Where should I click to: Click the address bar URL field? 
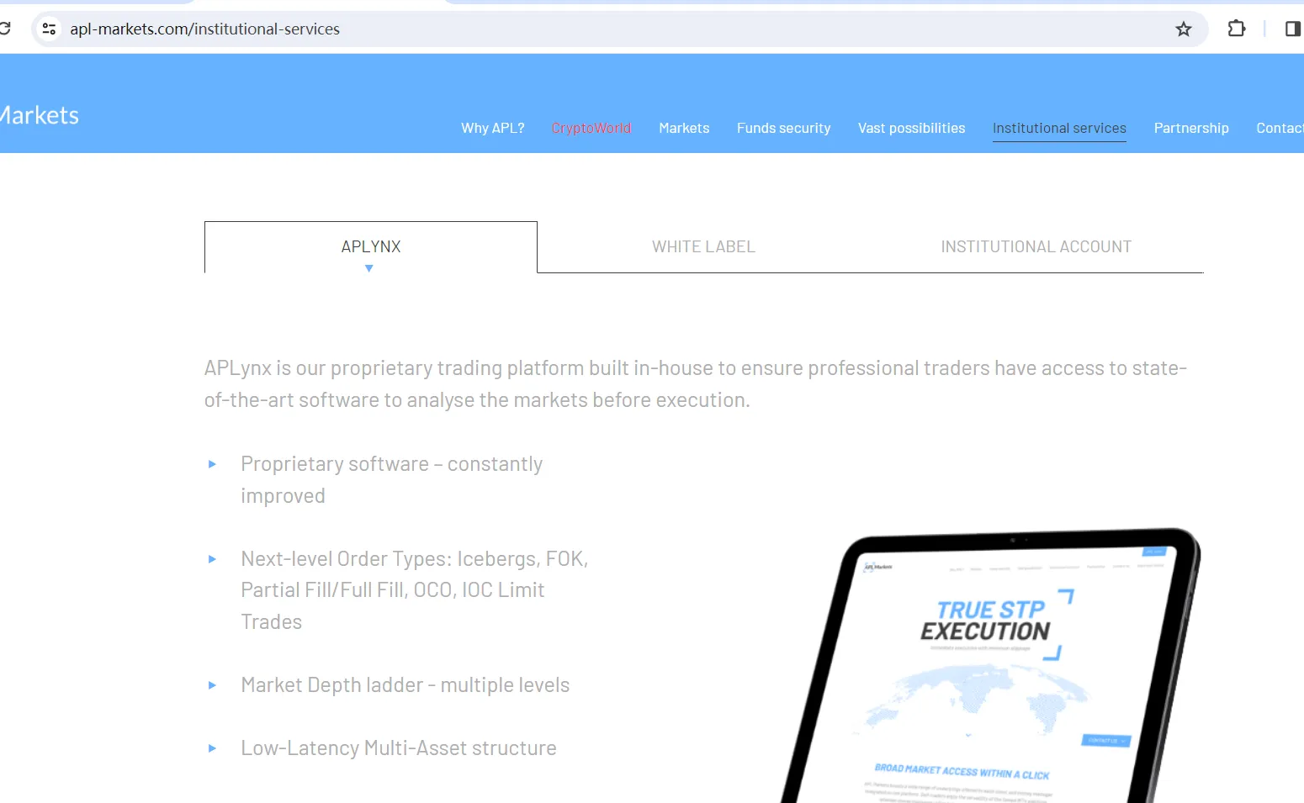619,29
